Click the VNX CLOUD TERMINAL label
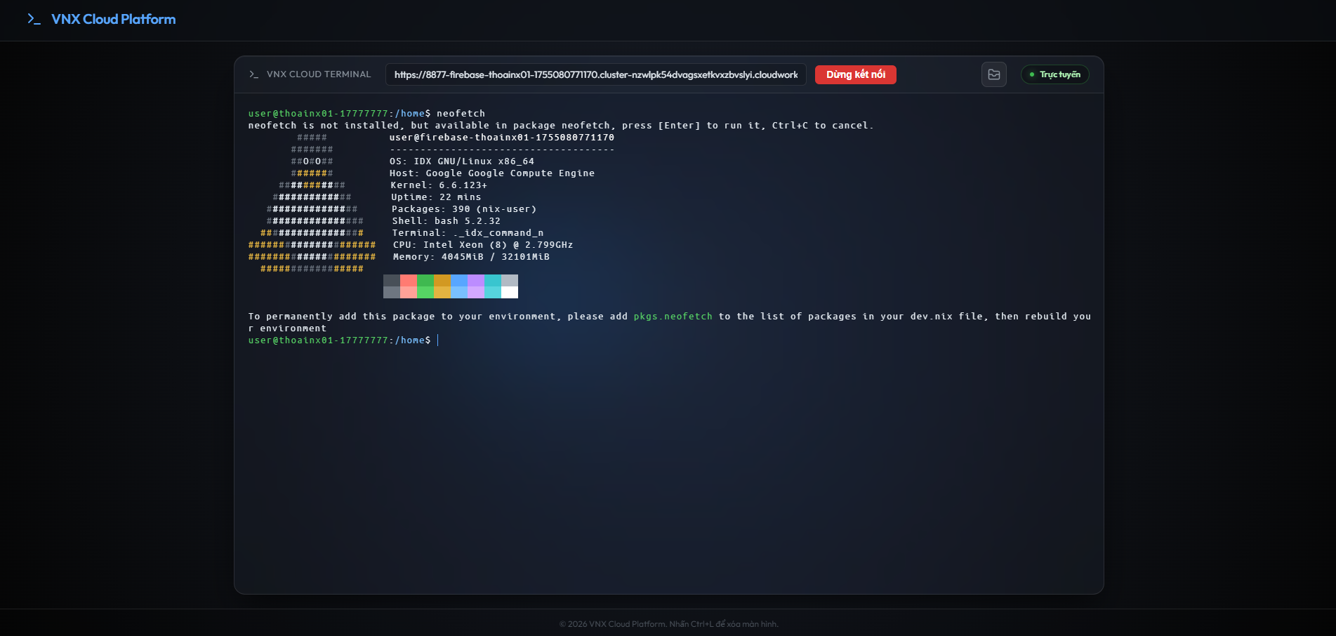The width and height of the screenshot is (1336, 636). tap(319, 74)
